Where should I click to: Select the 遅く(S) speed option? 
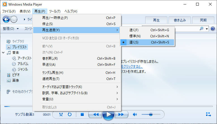pos(147,42)
